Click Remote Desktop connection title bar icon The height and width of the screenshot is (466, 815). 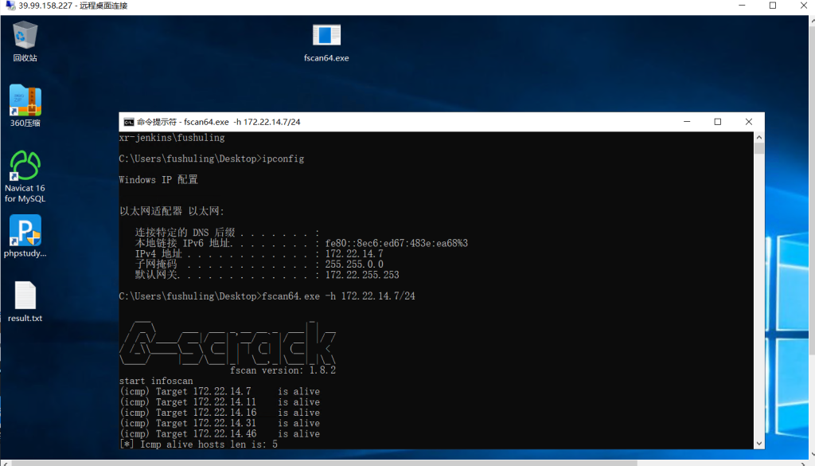point(9,6)
